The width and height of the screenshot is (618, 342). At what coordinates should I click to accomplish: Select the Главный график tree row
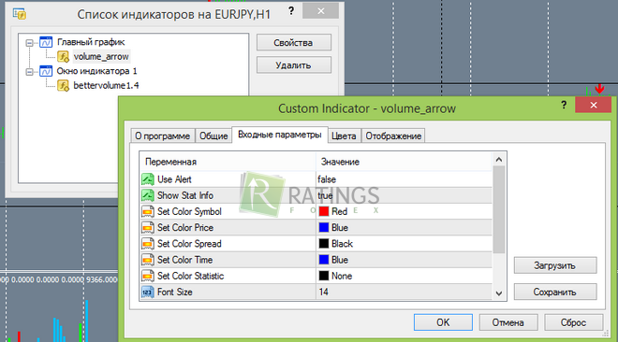pos(91,42)
